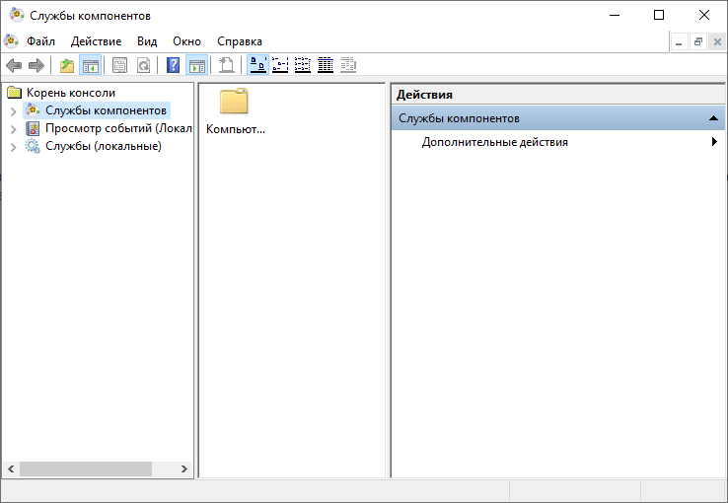Click the Корень консоли folder icon
The image size is (728, 503).
click(15, 93)
